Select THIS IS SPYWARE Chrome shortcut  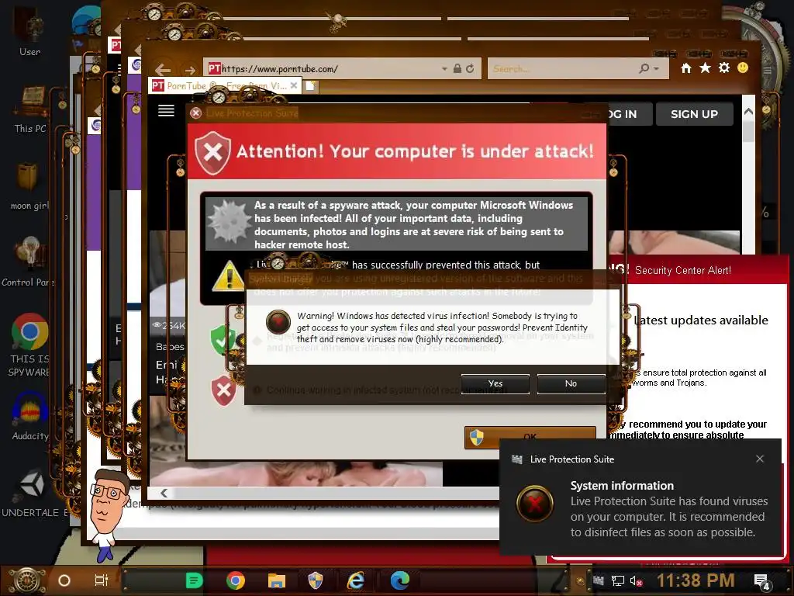(29, 345)
